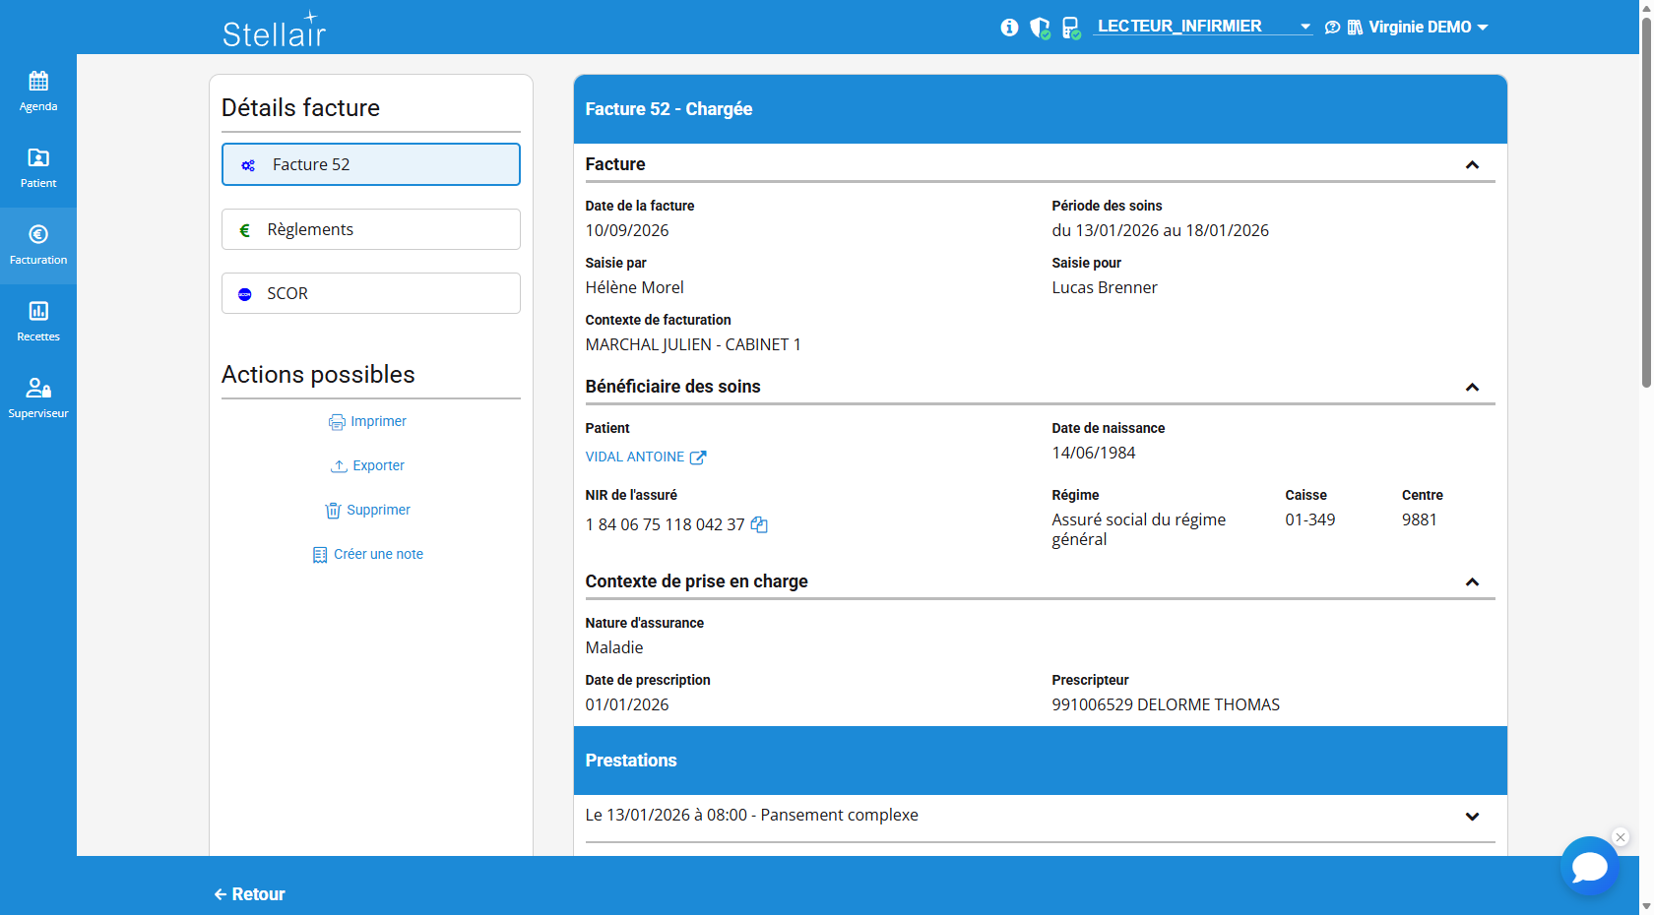Click Supprimer to delete the invoice
The width and height of the screenshot is (1654, 915).
(367, 510)
